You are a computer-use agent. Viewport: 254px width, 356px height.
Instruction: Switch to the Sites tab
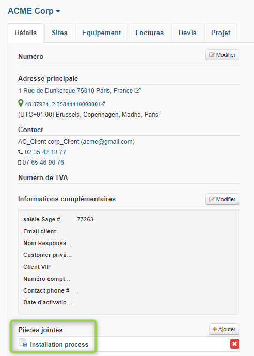[x=59, y=33]
